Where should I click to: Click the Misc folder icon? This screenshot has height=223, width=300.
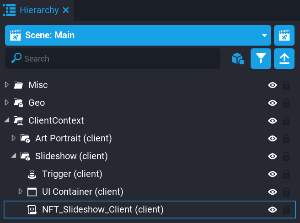pyautogui.click(x=18, y=85)
